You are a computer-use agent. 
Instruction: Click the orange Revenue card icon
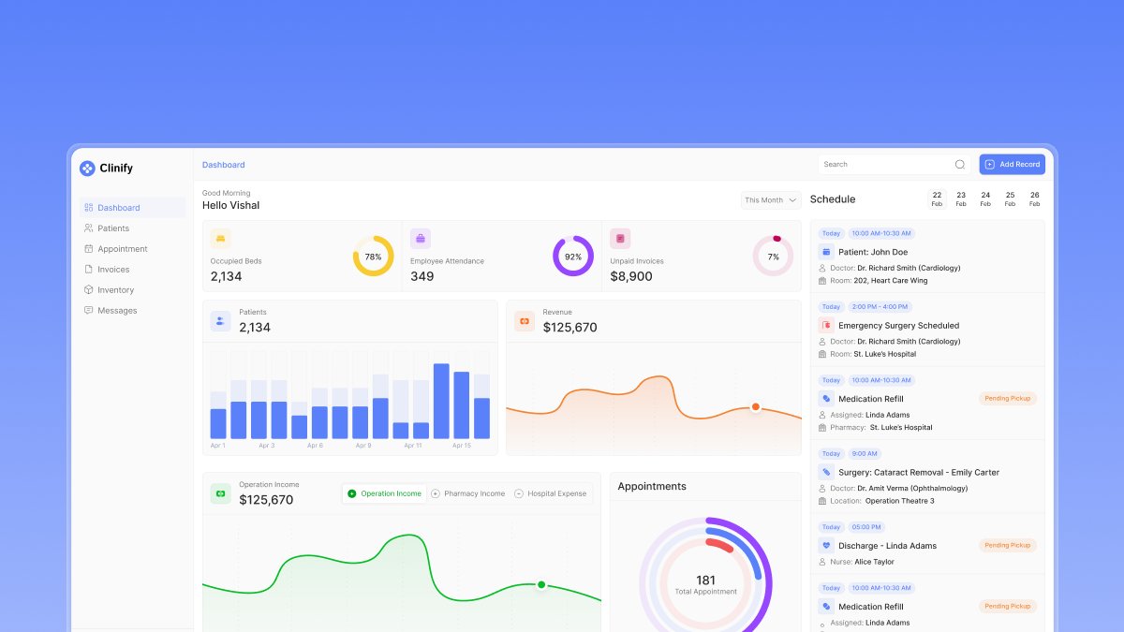525,321
